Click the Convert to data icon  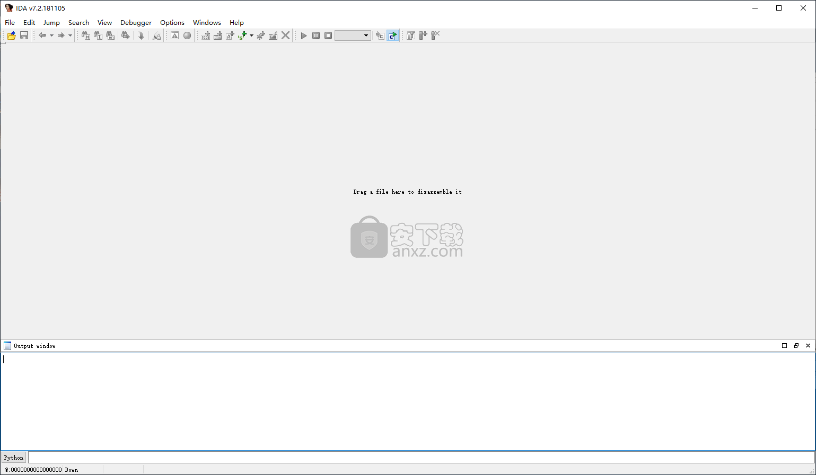click(x=218, y=35)
